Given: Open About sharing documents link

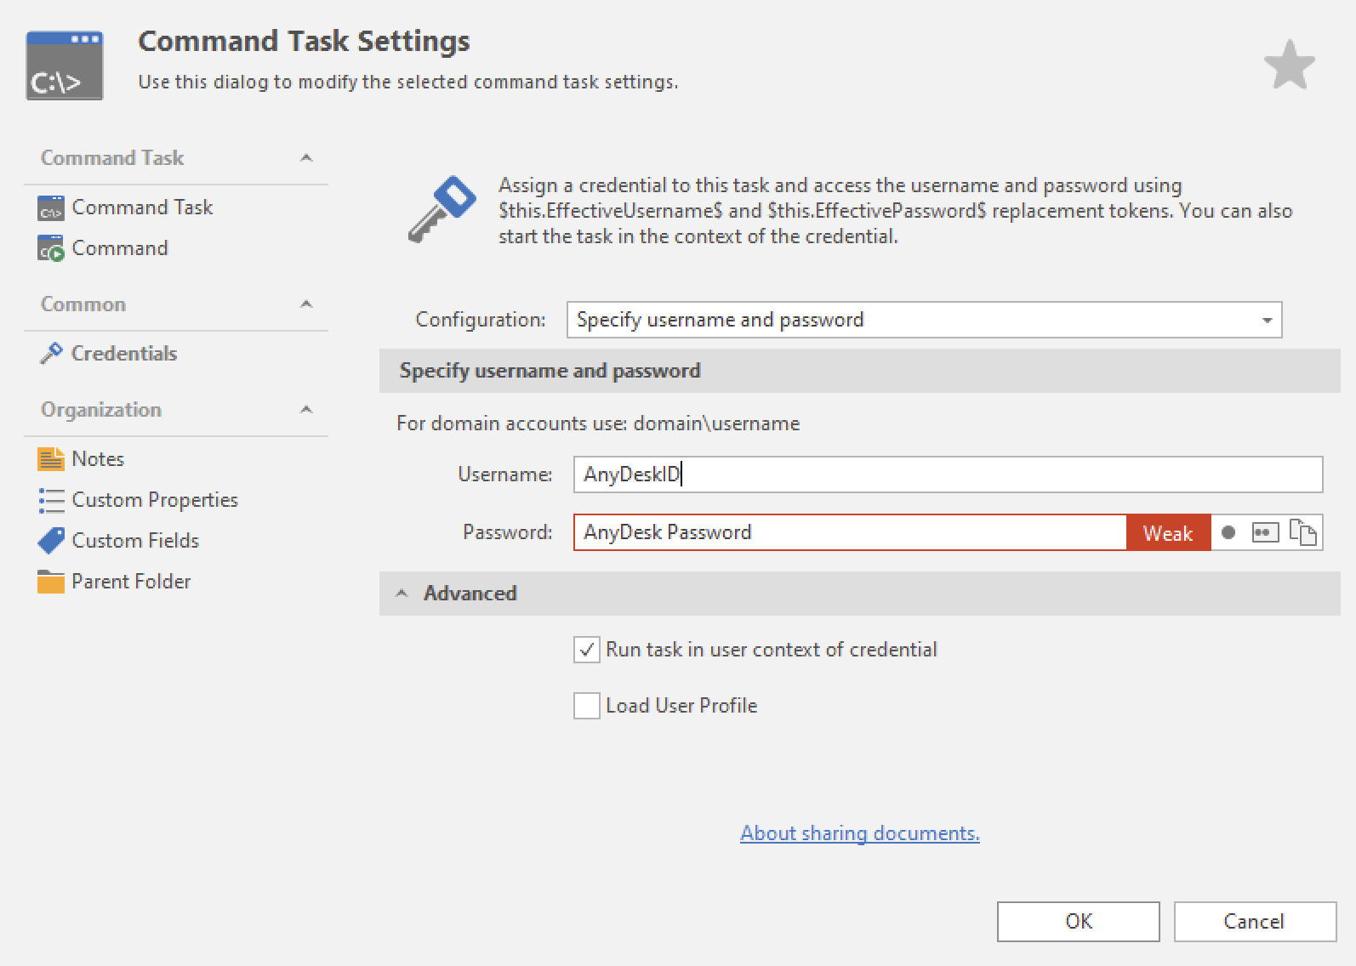Looking at the screenshot, I should 859,833.
